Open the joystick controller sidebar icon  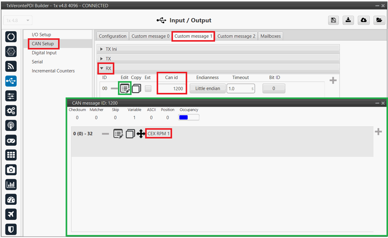click(x=11, y=140)
